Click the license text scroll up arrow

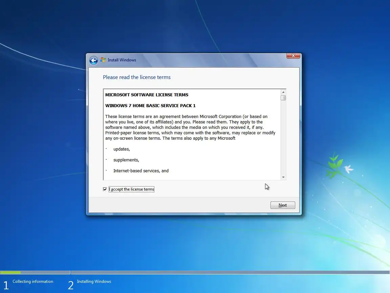283,92
